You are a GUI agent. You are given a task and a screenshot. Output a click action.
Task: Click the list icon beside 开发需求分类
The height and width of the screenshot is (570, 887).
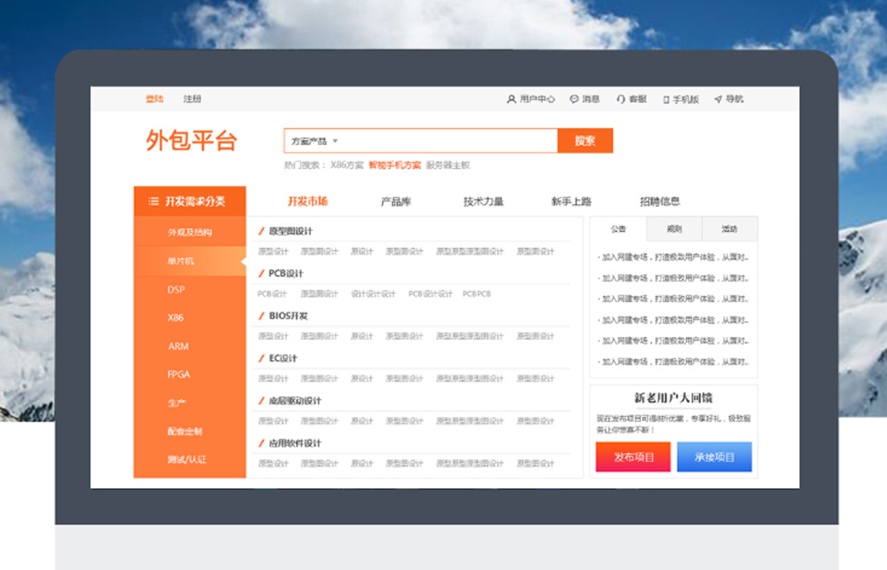(153, 201)
